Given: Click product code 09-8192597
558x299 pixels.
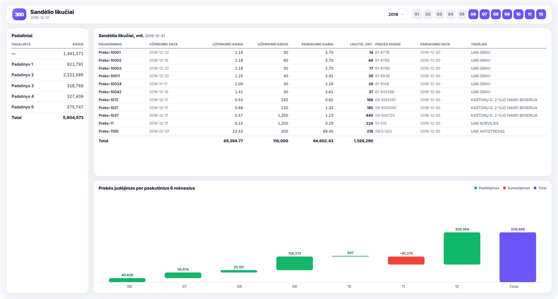Looking at the screenshot, I should (385, 100).
